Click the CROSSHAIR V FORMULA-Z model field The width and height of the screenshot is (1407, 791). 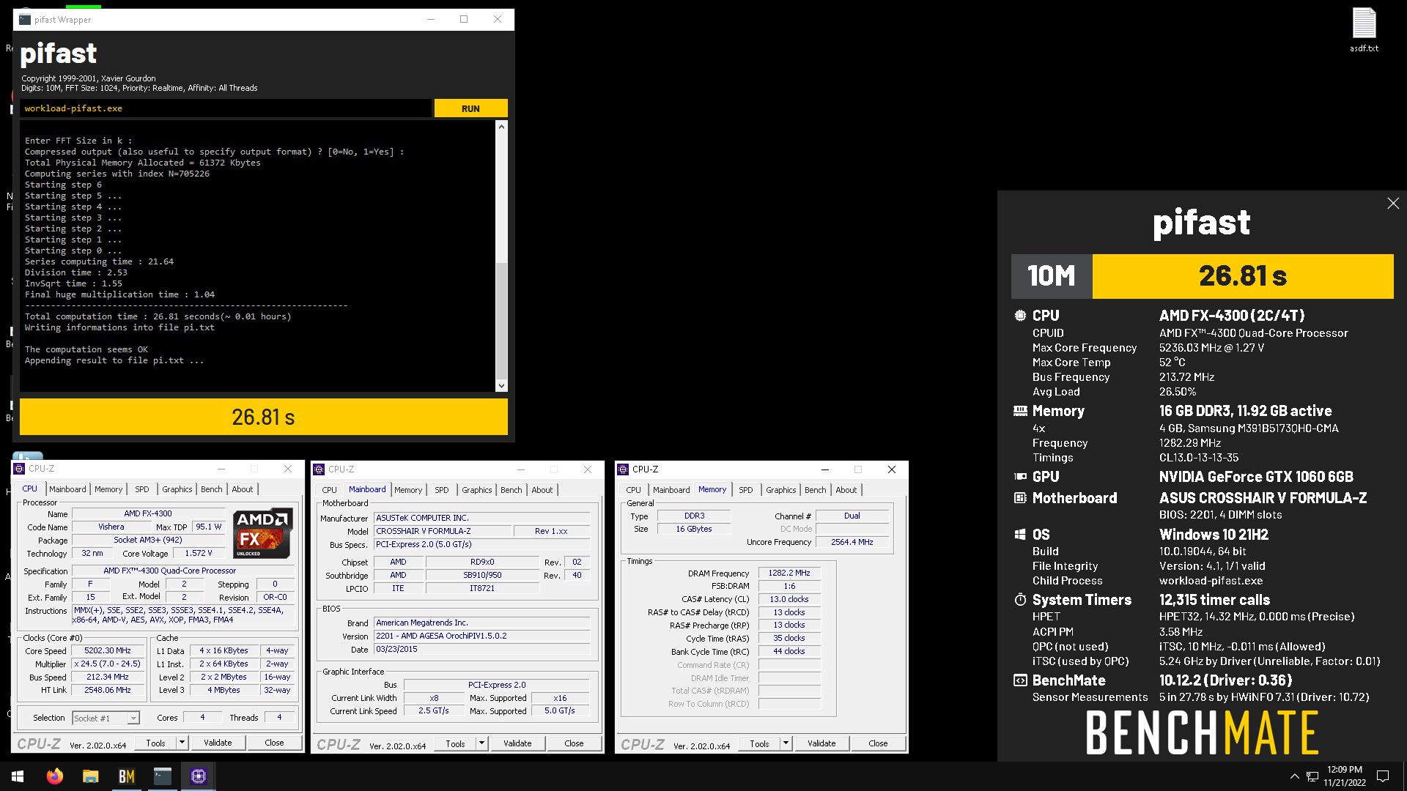click(442, 531)
